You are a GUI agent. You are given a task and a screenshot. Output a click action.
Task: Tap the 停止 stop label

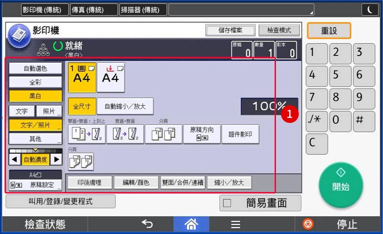pos(347,224)
